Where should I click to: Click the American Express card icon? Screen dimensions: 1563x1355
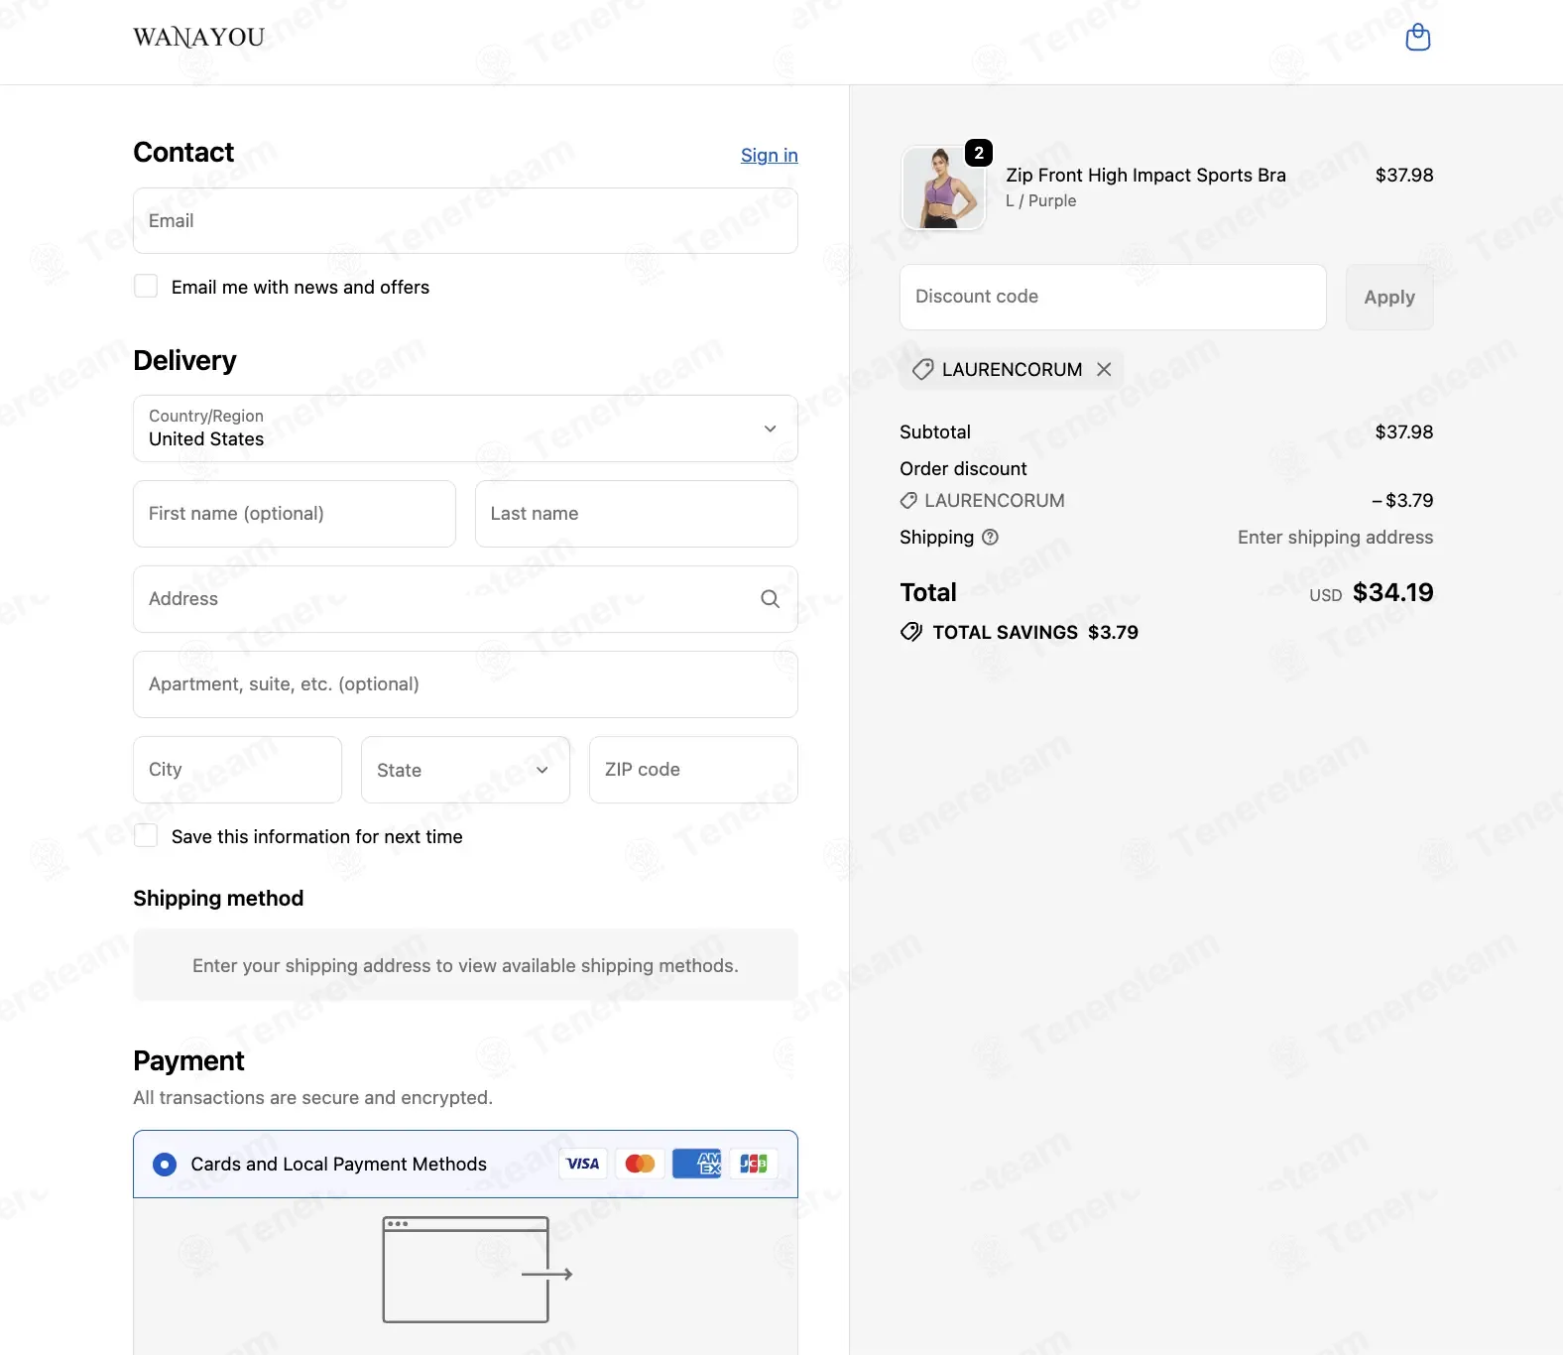coord(697,1164)
